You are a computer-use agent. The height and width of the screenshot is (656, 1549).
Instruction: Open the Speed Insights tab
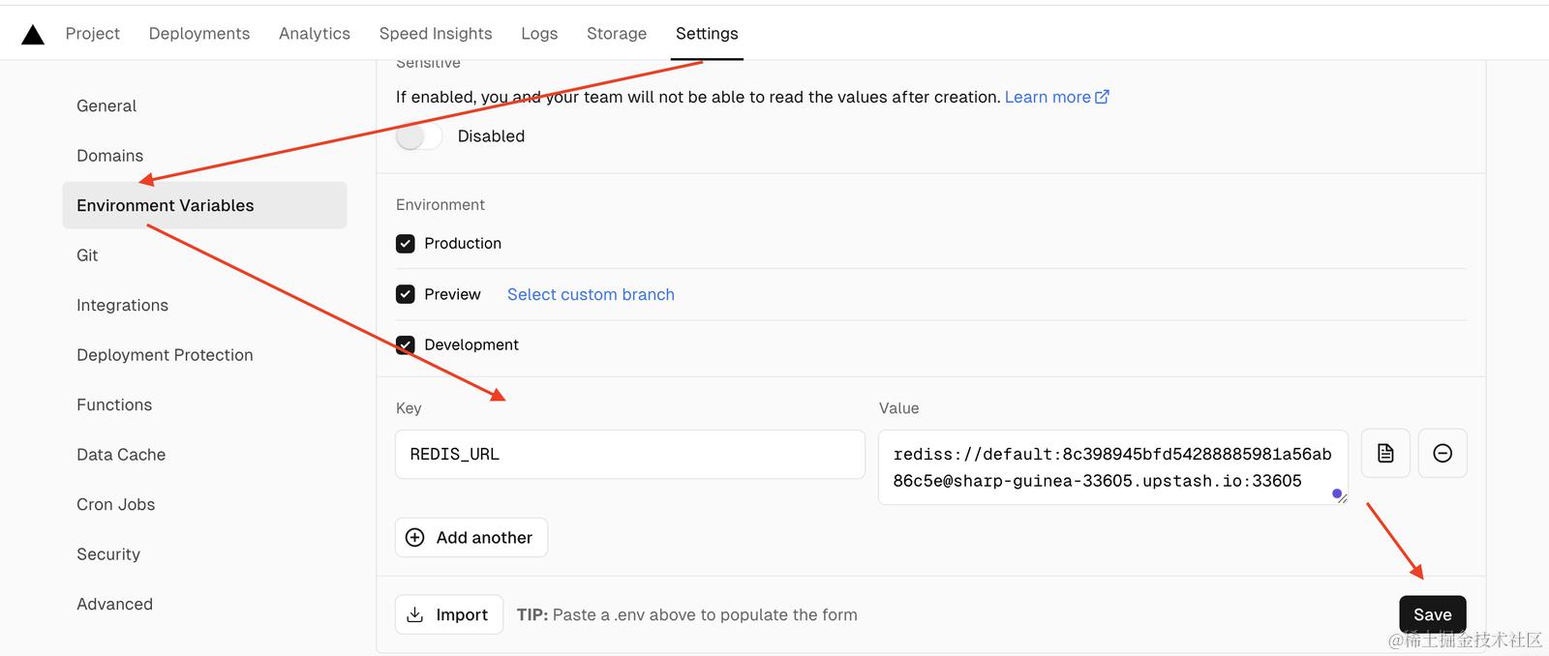(x=436, y=34)
